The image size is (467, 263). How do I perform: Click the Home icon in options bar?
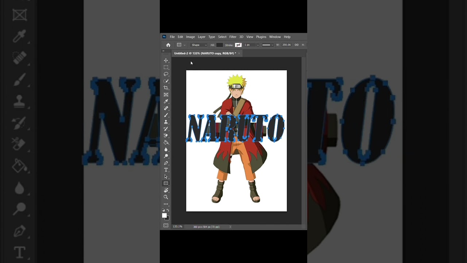[168, 45]
